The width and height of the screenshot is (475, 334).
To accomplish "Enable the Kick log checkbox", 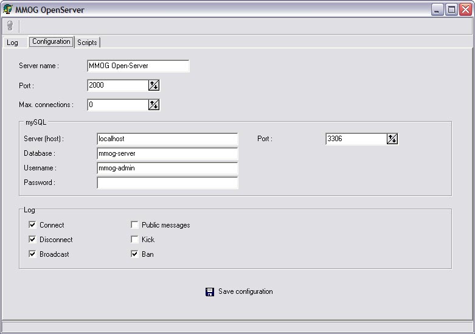I will pyautogui.click(x=134, y=240).
